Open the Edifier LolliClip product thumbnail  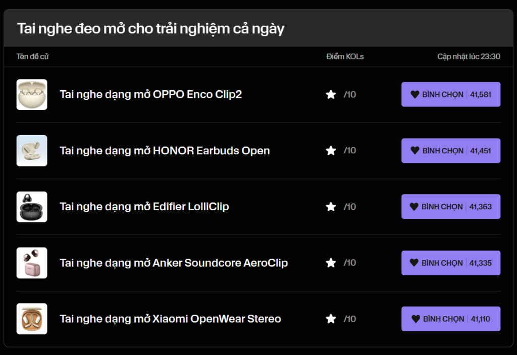click(32, 207)
